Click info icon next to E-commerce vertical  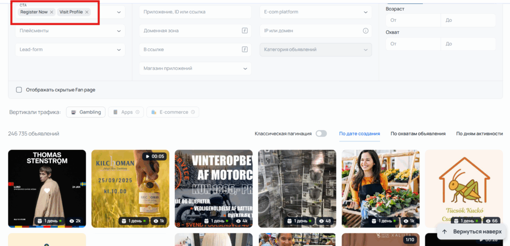[x=193, y=112]
